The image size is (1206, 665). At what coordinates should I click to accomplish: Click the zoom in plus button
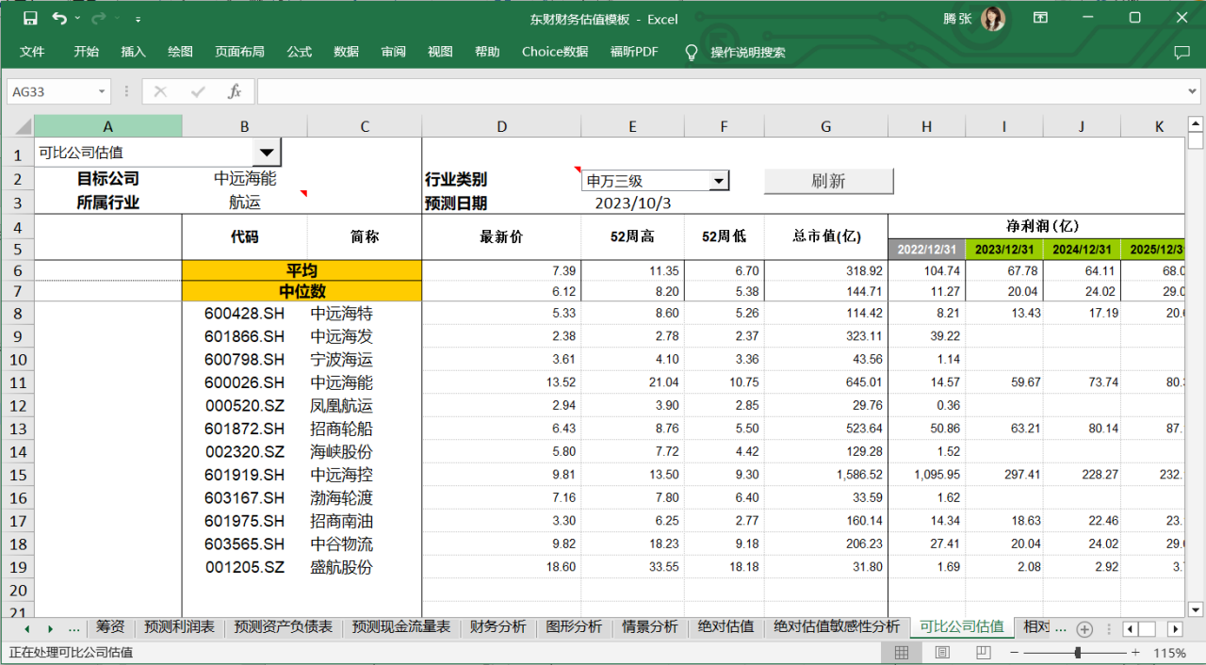[x=1135, y=652]
